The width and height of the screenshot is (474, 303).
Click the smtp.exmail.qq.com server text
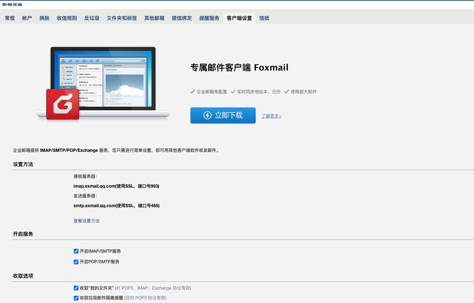click(x=116, y=206)
